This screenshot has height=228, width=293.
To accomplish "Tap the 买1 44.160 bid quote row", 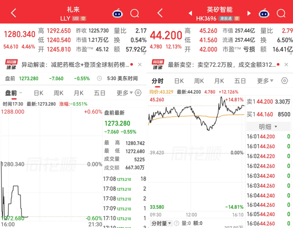I will coord(268,114).
